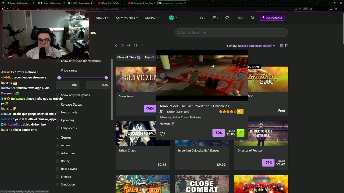
Task: Check the Upcoming filter
Action: click(58, 120)
